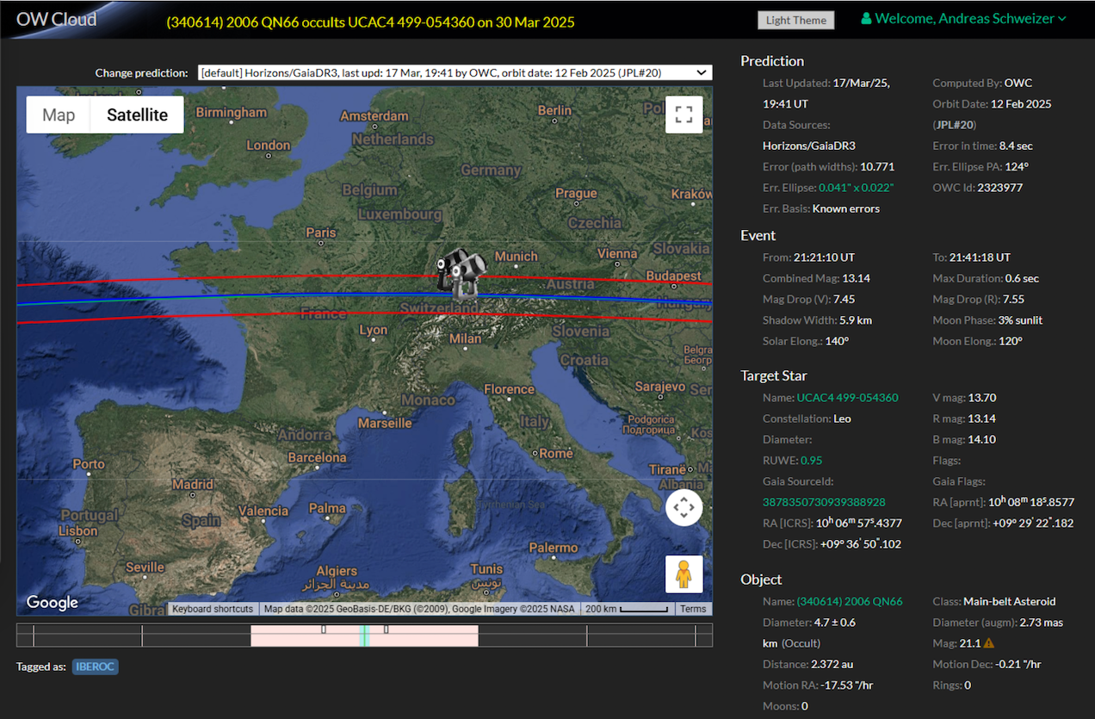
Task: Click the pink highlighted timeline region
Action: (364, 635)
